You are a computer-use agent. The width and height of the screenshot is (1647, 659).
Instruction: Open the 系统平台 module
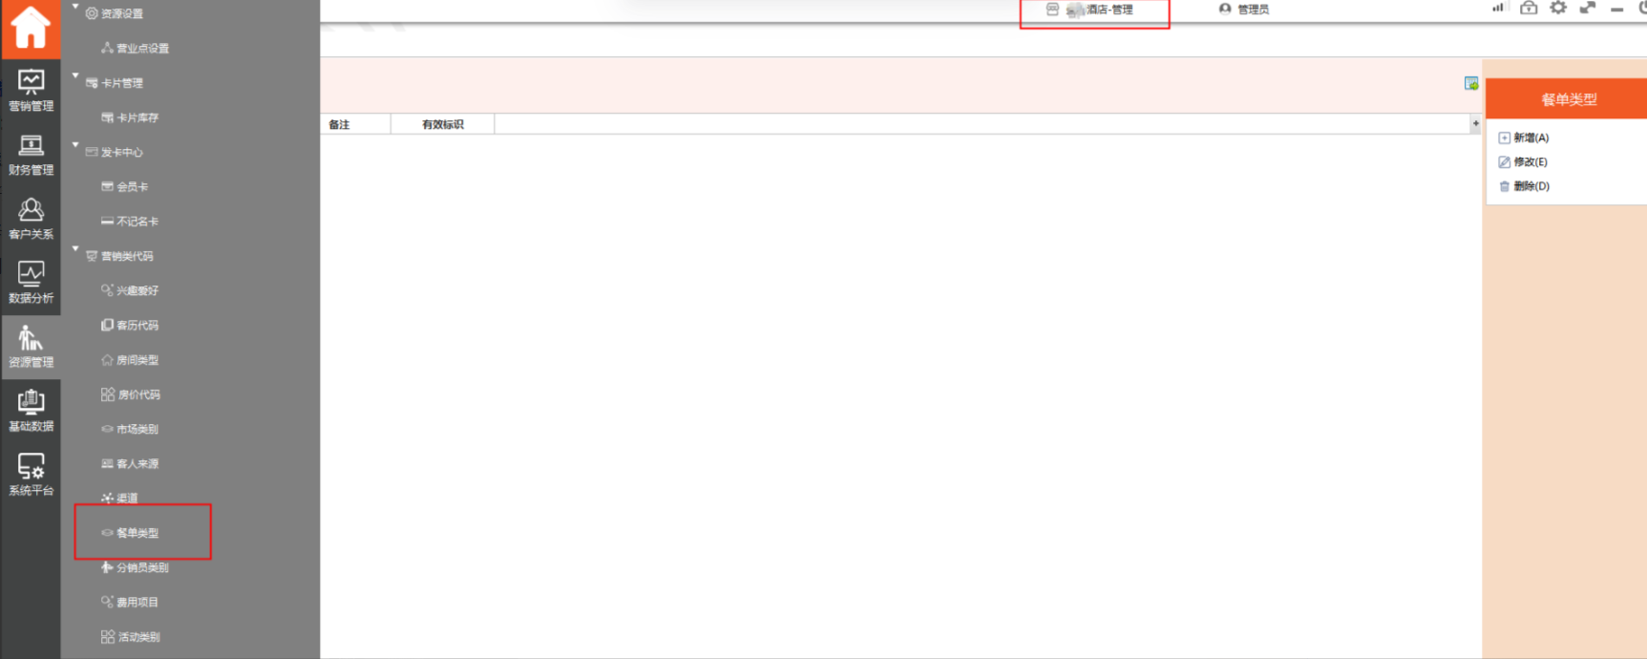31,475
